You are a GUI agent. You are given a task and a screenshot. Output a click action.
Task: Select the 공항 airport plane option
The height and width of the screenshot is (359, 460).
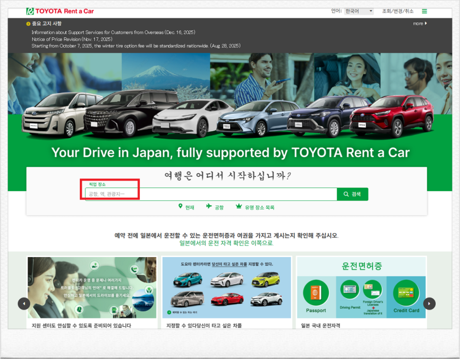click(x=214, y=207)
